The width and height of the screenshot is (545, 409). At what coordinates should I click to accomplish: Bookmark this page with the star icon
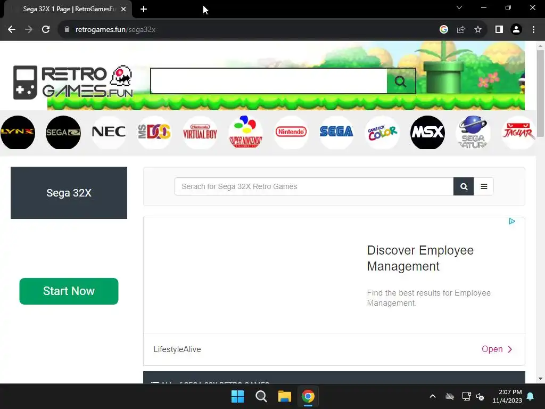click(x=478, y=30)
